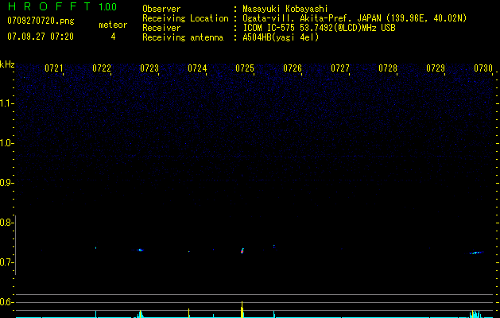Screen dimensions: 500x318
Task: Click the Observer label
Action: tap(161, 9)
